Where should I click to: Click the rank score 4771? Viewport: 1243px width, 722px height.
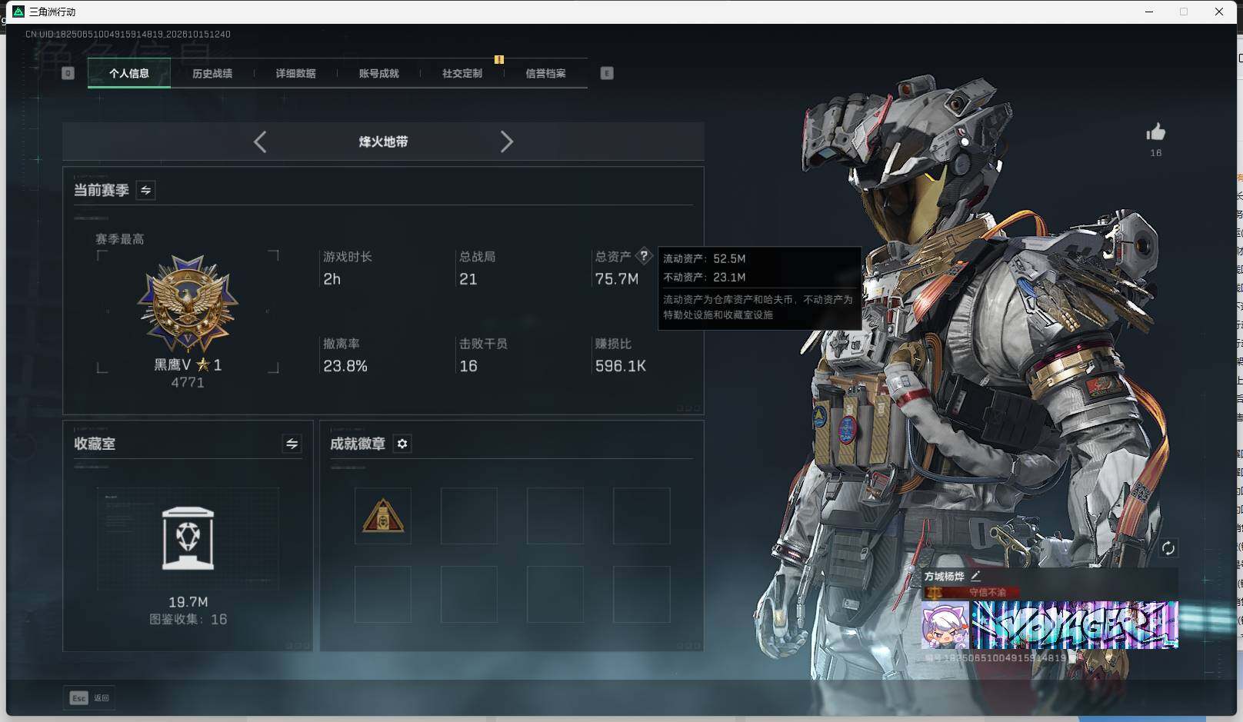pos(188,383)
